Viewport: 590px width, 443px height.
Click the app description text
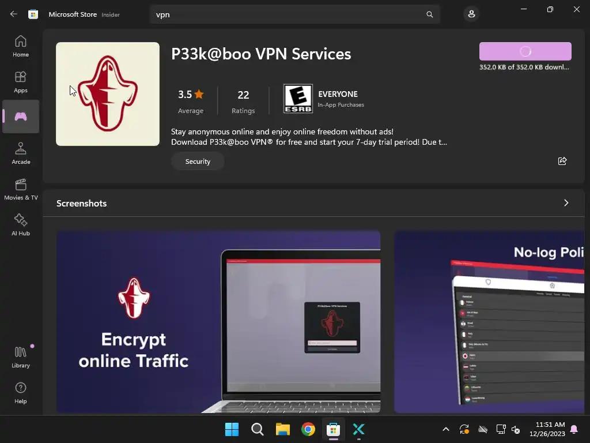(x=309, y=137)
